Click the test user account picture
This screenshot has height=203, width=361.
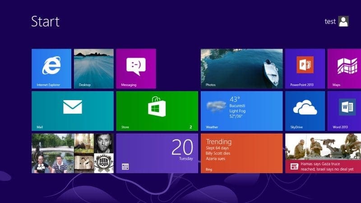(x=344, y=21)
